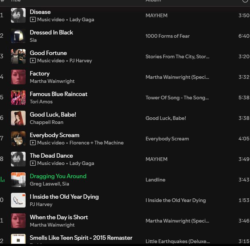
Task: Select the song title Good Fortune
Action: [48, 53]
